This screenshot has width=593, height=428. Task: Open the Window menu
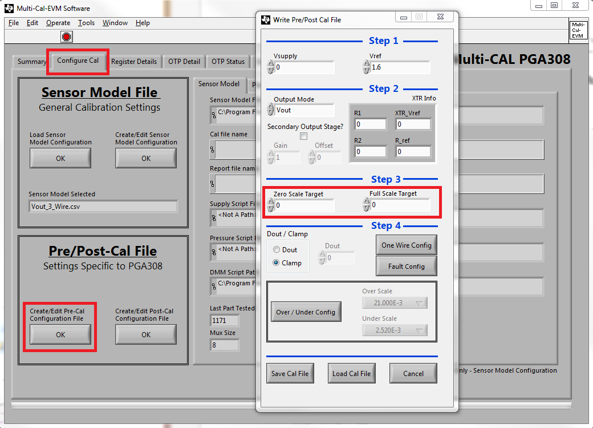tap(115, 23)
